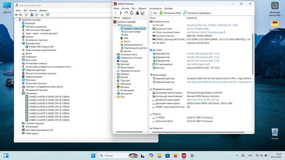Open the Інструменти menu in AIDA64
Screen dimensions: 285x160
[155, 9]
